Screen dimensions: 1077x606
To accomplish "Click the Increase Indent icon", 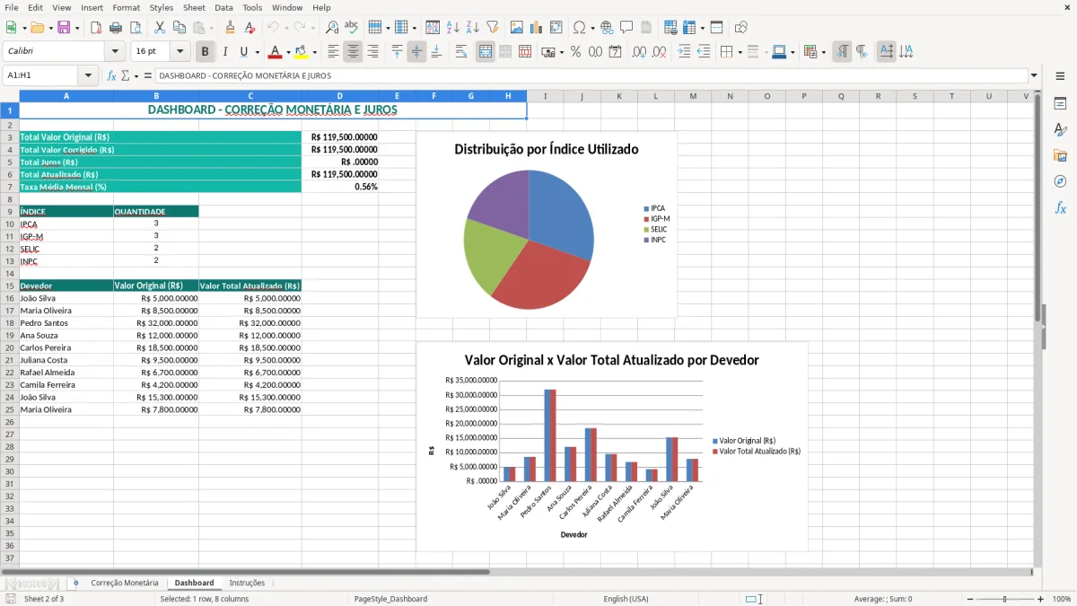I will pos(685,52).
